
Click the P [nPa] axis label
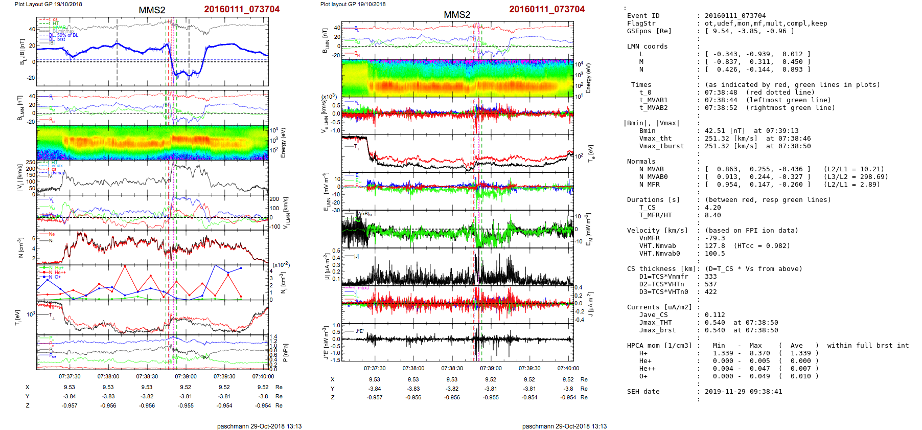(285, 353)
